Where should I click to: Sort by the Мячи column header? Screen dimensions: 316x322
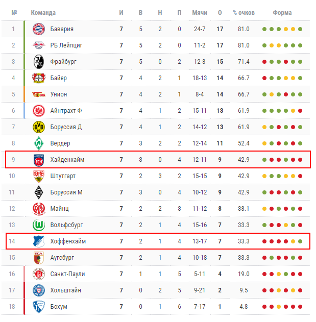pyautogui.click(x=200, y=12)
